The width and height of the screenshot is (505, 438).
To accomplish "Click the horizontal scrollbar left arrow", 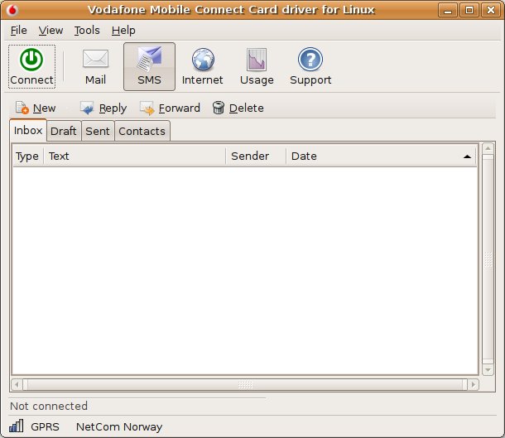I will point(17,384).
